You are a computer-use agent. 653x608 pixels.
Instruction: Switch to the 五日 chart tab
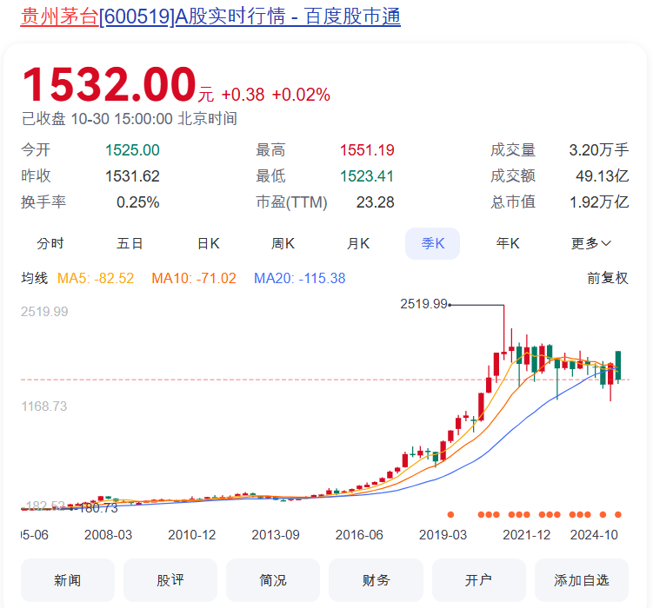tap(130, 243)
